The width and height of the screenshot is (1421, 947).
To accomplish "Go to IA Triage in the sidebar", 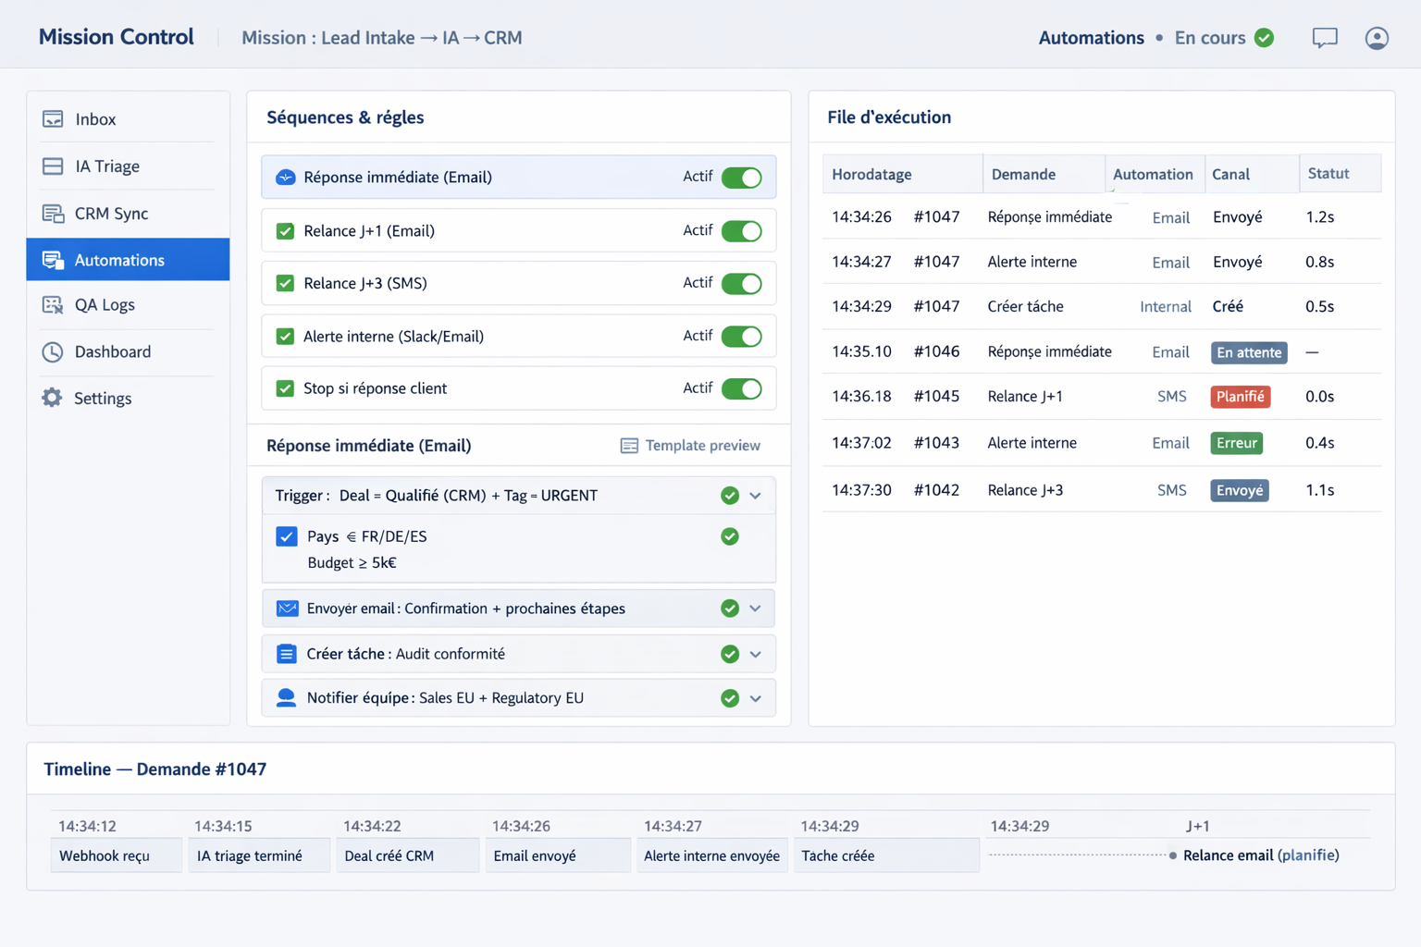I will coord(107,166).
